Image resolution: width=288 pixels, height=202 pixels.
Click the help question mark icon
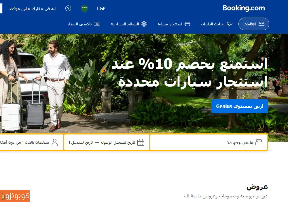point(68,8)
